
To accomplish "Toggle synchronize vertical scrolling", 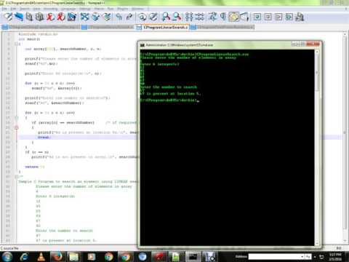I will coord(189,17).
